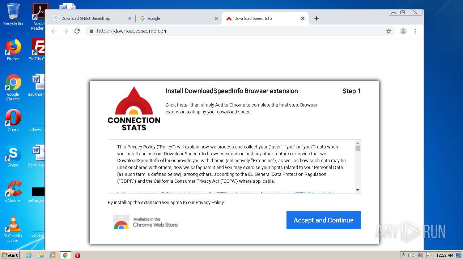Open File Explorer from the taskbar
The height and width of the screenshot is (260, 463).
pos(41,255)
